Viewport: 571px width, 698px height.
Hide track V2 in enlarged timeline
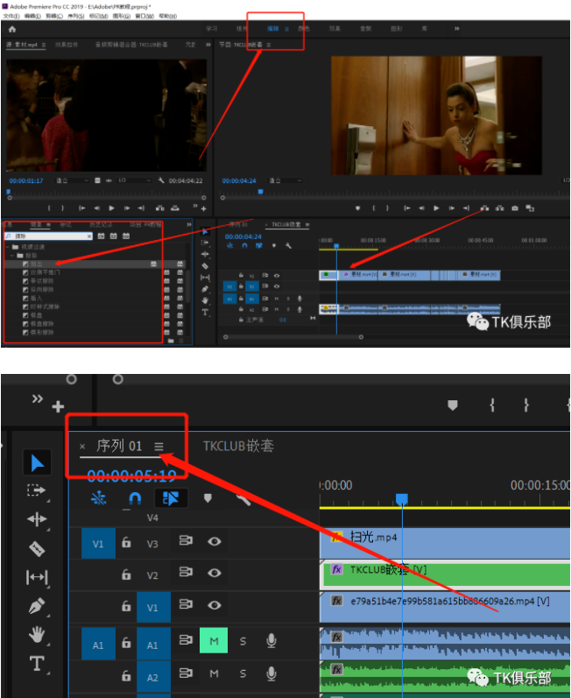tap(214, 573)
